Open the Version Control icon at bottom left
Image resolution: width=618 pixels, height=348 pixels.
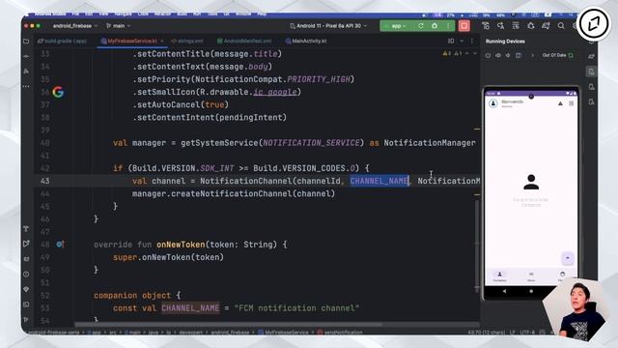(26, 320)
